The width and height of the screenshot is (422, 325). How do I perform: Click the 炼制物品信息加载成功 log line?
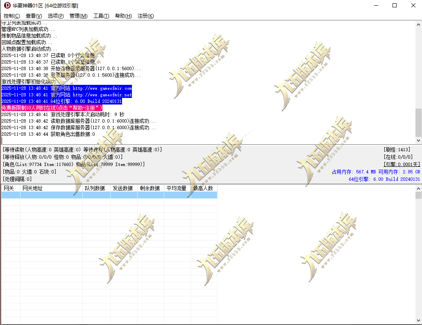coord(29,36)
